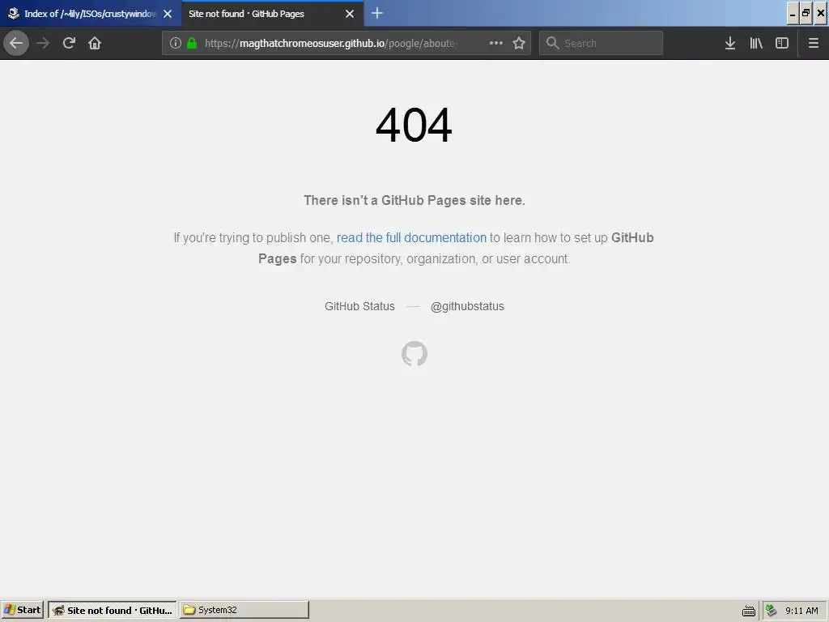
Task: Focus the Search field in the toolbar
Action: (x=601, y=43)
